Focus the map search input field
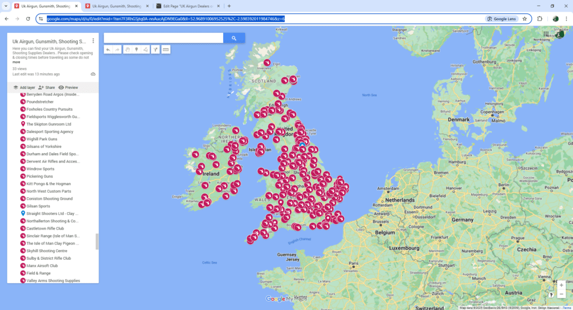Viewport: 573px width, 310px height. 163,38
